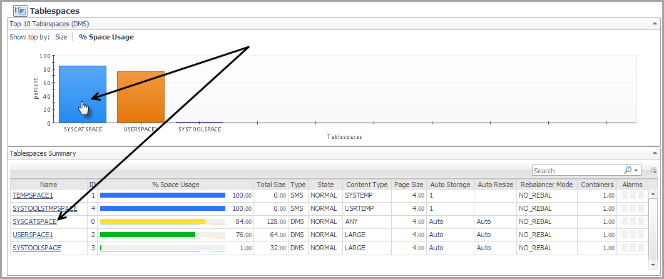Click the ANY content type cell
This screenshot has width=664, height=279.
(352, 222)
